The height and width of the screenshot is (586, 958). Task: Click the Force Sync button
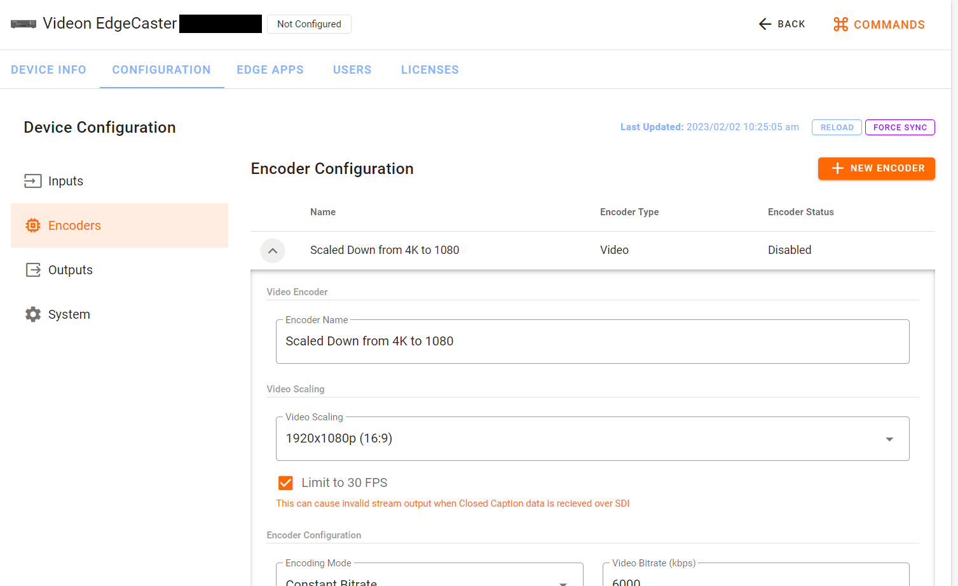click(x=900, y=128)
